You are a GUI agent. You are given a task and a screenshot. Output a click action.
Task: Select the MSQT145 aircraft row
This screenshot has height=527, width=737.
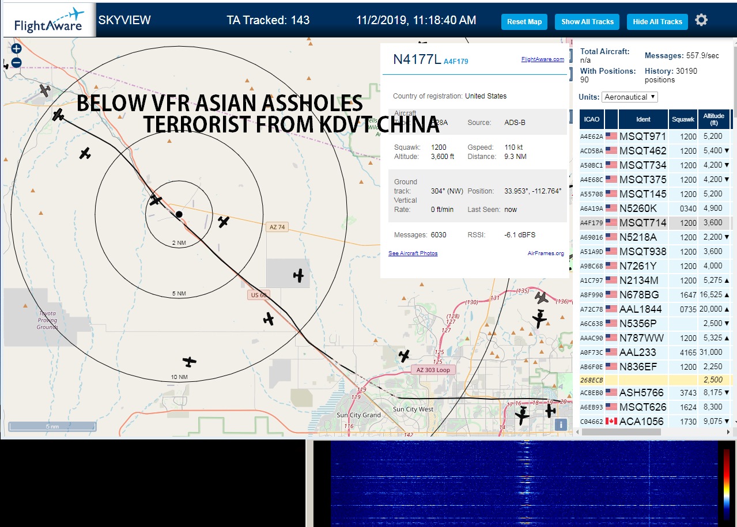pos(655,194)
